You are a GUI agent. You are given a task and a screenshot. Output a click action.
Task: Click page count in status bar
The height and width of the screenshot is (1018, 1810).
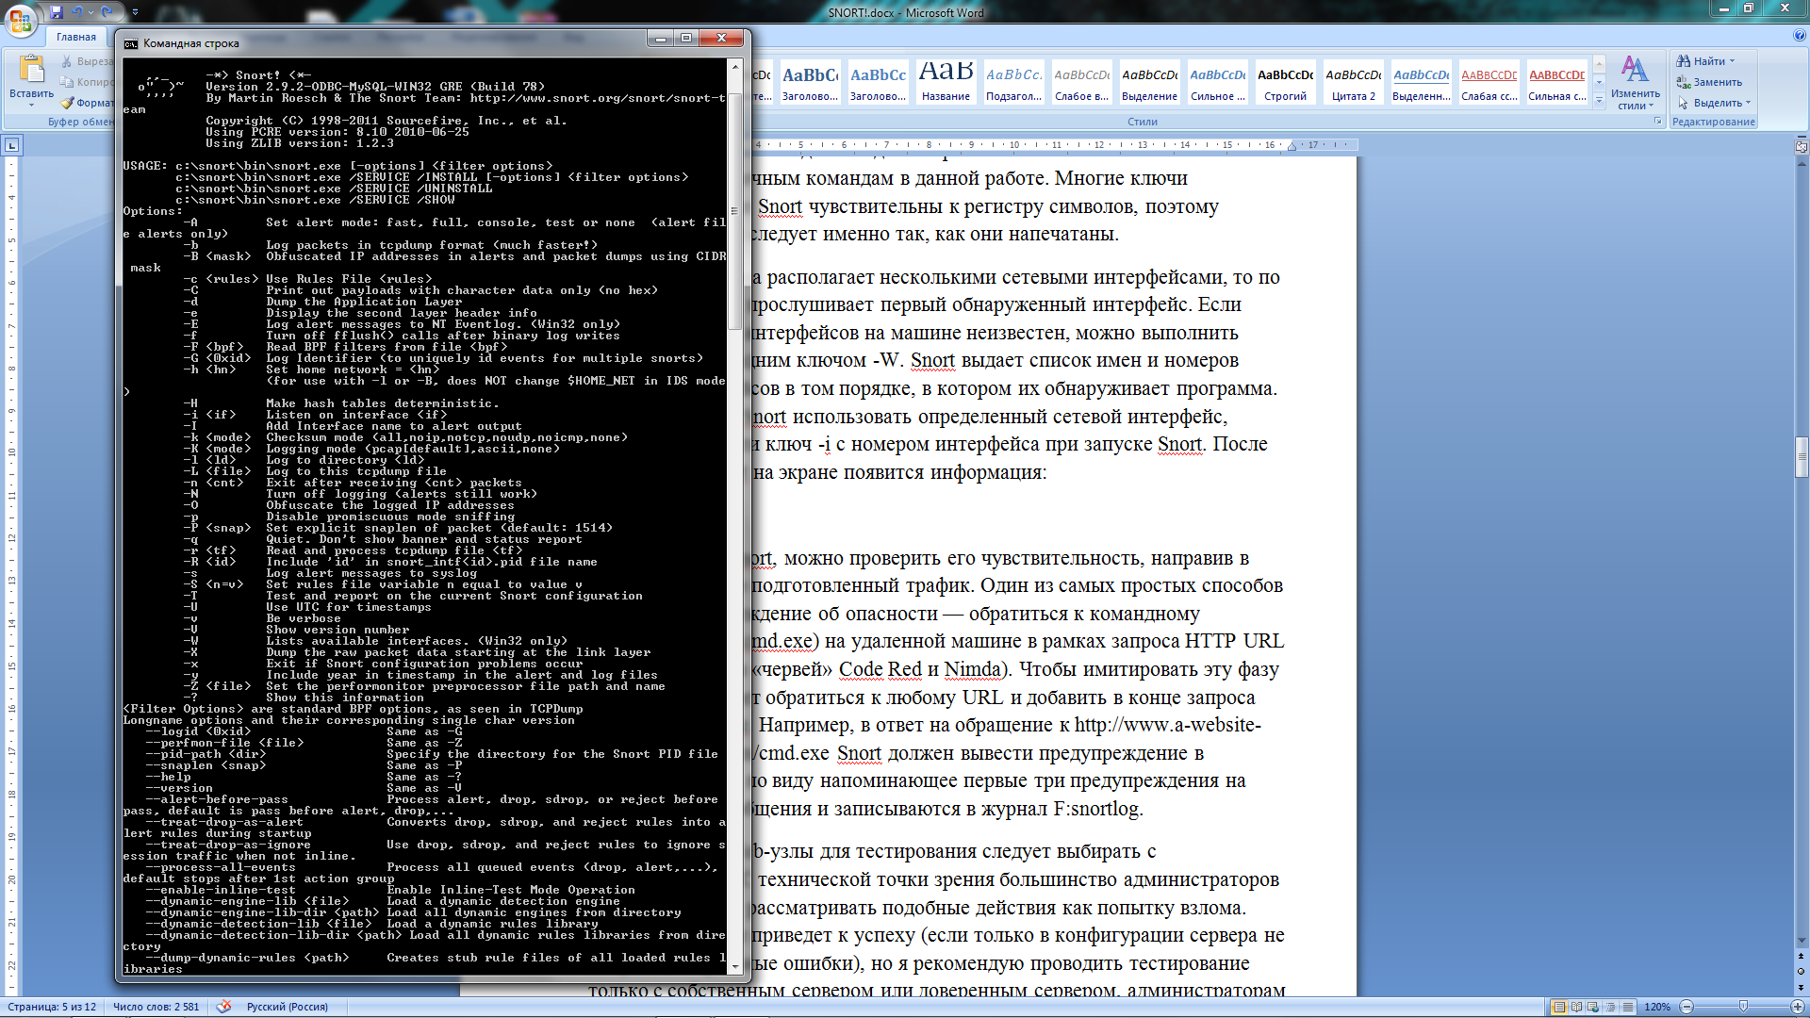(52, 1007)
